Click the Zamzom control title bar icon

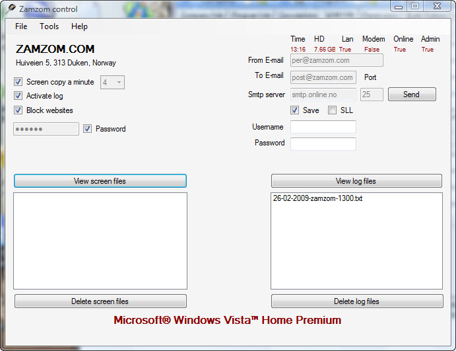click(11, 9)
